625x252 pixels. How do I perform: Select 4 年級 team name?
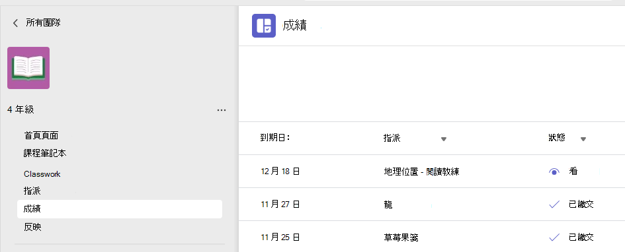[x=21, y=110]
